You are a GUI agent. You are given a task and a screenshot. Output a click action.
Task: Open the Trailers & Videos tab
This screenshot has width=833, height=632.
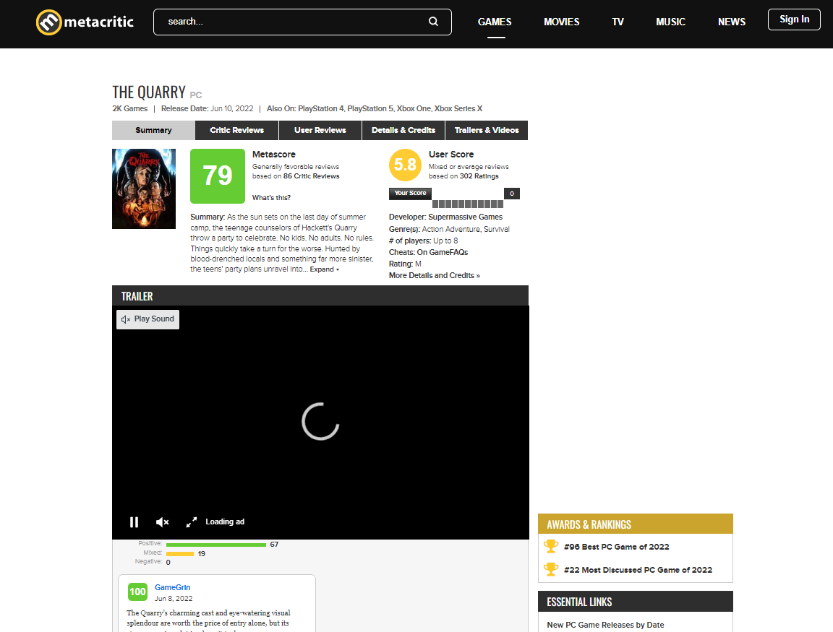(x=487, y=131)
